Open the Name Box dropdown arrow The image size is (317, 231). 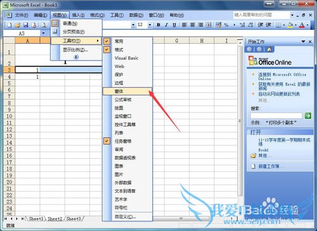43,33
